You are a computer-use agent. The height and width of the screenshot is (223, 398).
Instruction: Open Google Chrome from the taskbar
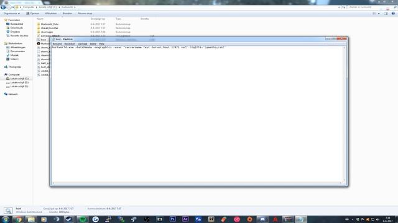pos(18,219)
